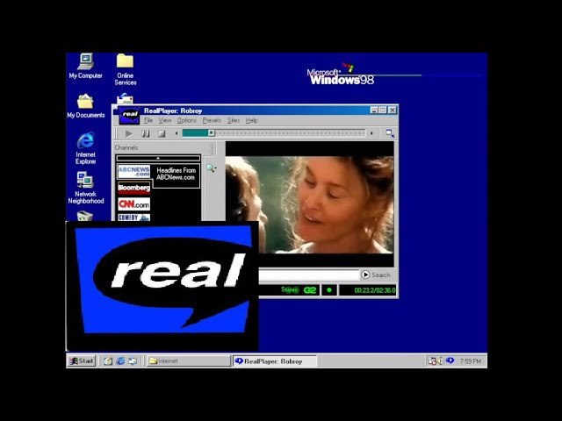Click the video playback area
The width and height of the screenshot is (562, 421).
point(309,204)
